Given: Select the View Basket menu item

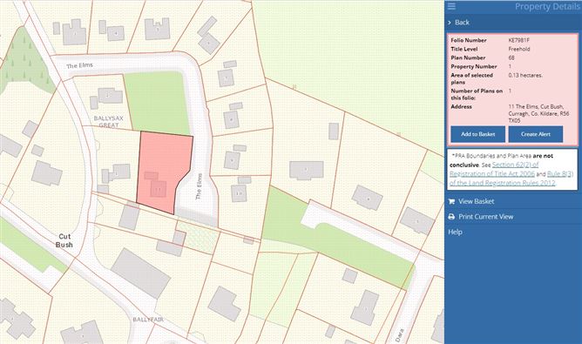Looking at the screenshot, I should [476, 201].
